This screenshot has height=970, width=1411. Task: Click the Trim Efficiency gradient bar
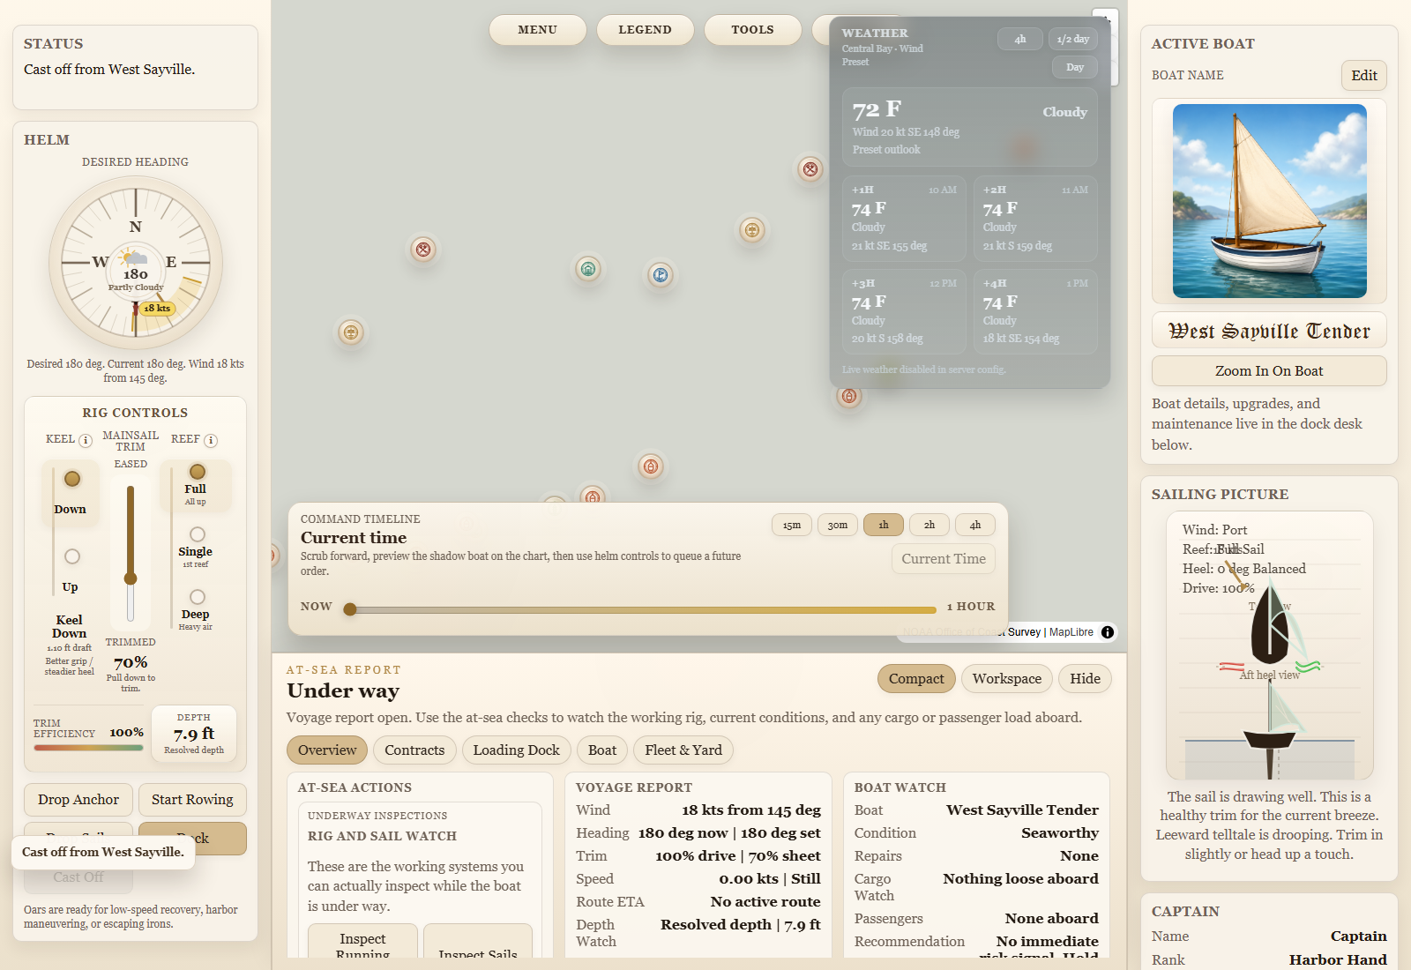(88, 748)
